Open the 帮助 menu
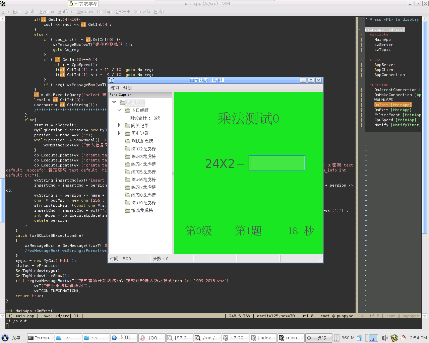Screen dimensions: 429x343 pos(127,88)
